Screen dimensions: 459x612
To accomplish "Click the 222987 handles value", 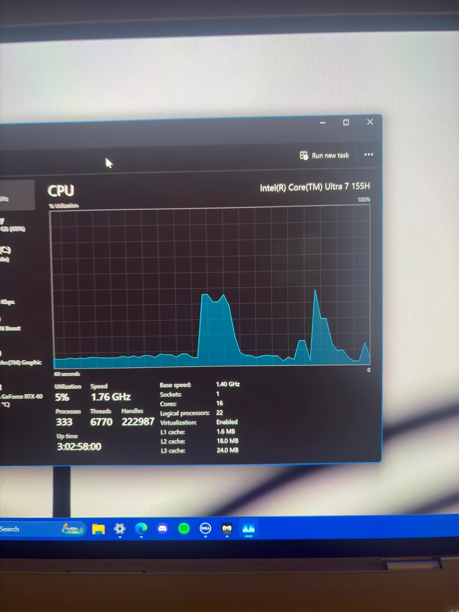I will [x=138, y=422].
